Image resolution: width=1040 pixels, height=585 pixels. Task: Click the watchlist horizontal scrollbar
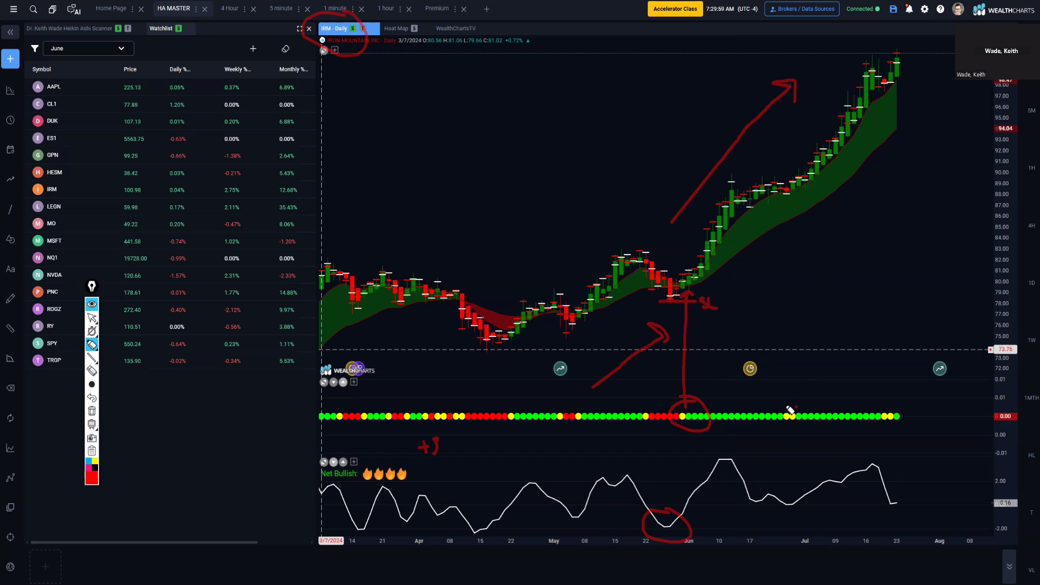point(144,542)
